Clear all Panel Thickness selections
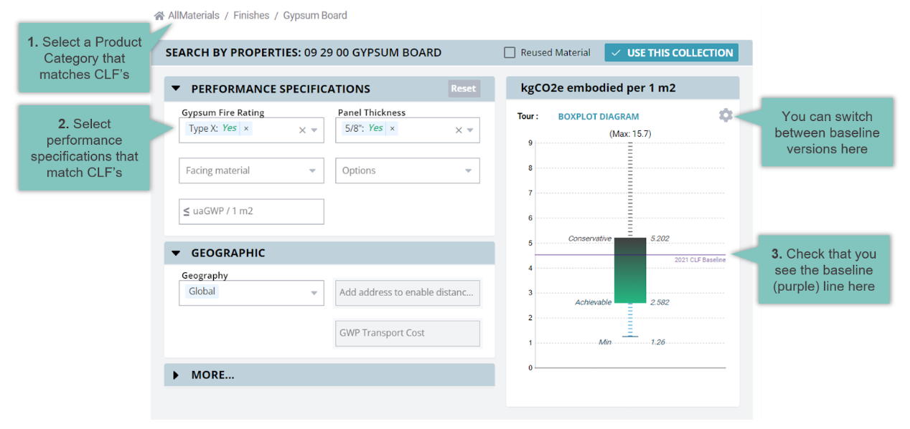Screen dimensions: 910x429 coord(459,130)
